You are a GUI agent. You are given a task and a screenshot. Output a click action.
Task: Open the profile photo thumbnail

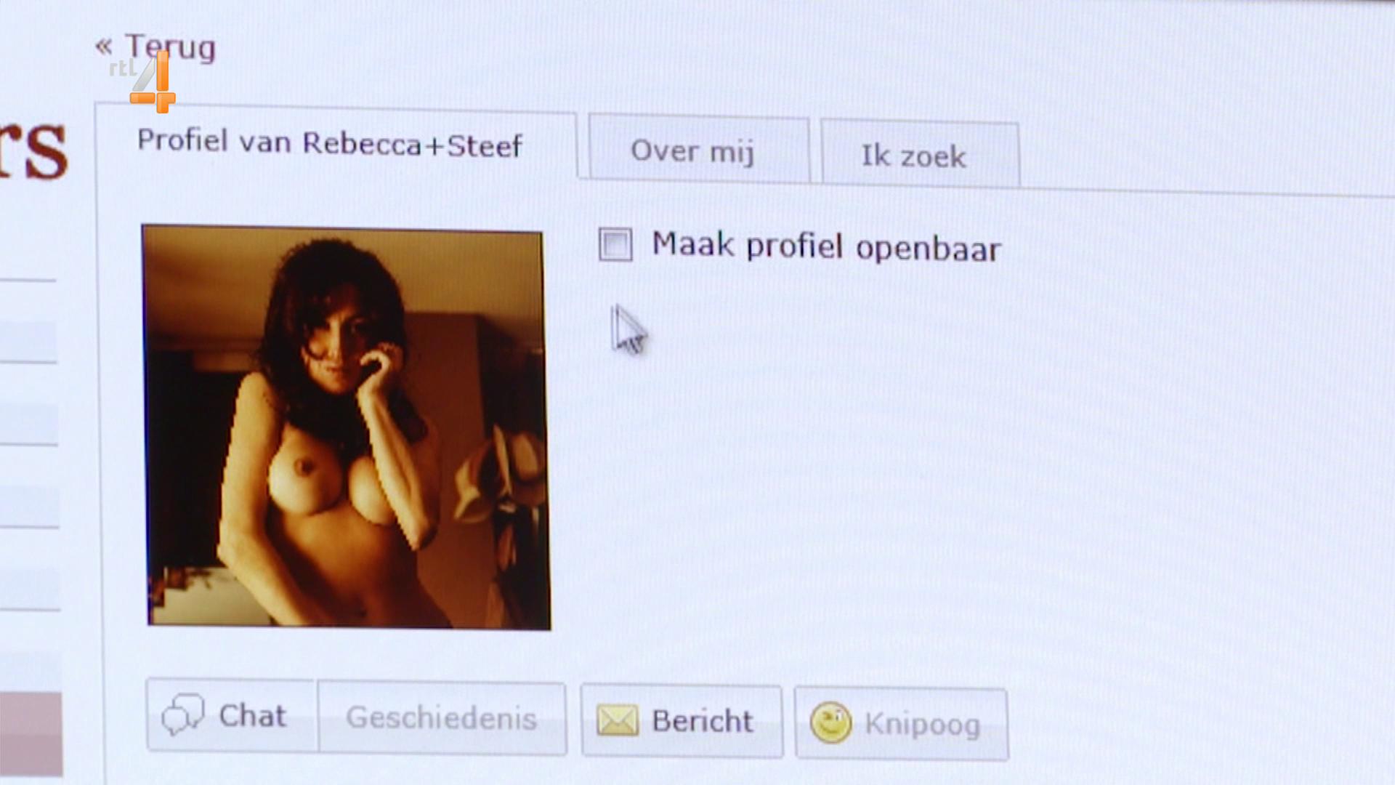click(x=346, y=427)
